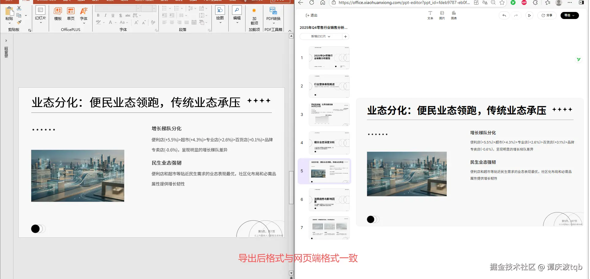The image size is (590, 279).
Task: Toggle Italic formatting
Action: click(x=105, y=15)
